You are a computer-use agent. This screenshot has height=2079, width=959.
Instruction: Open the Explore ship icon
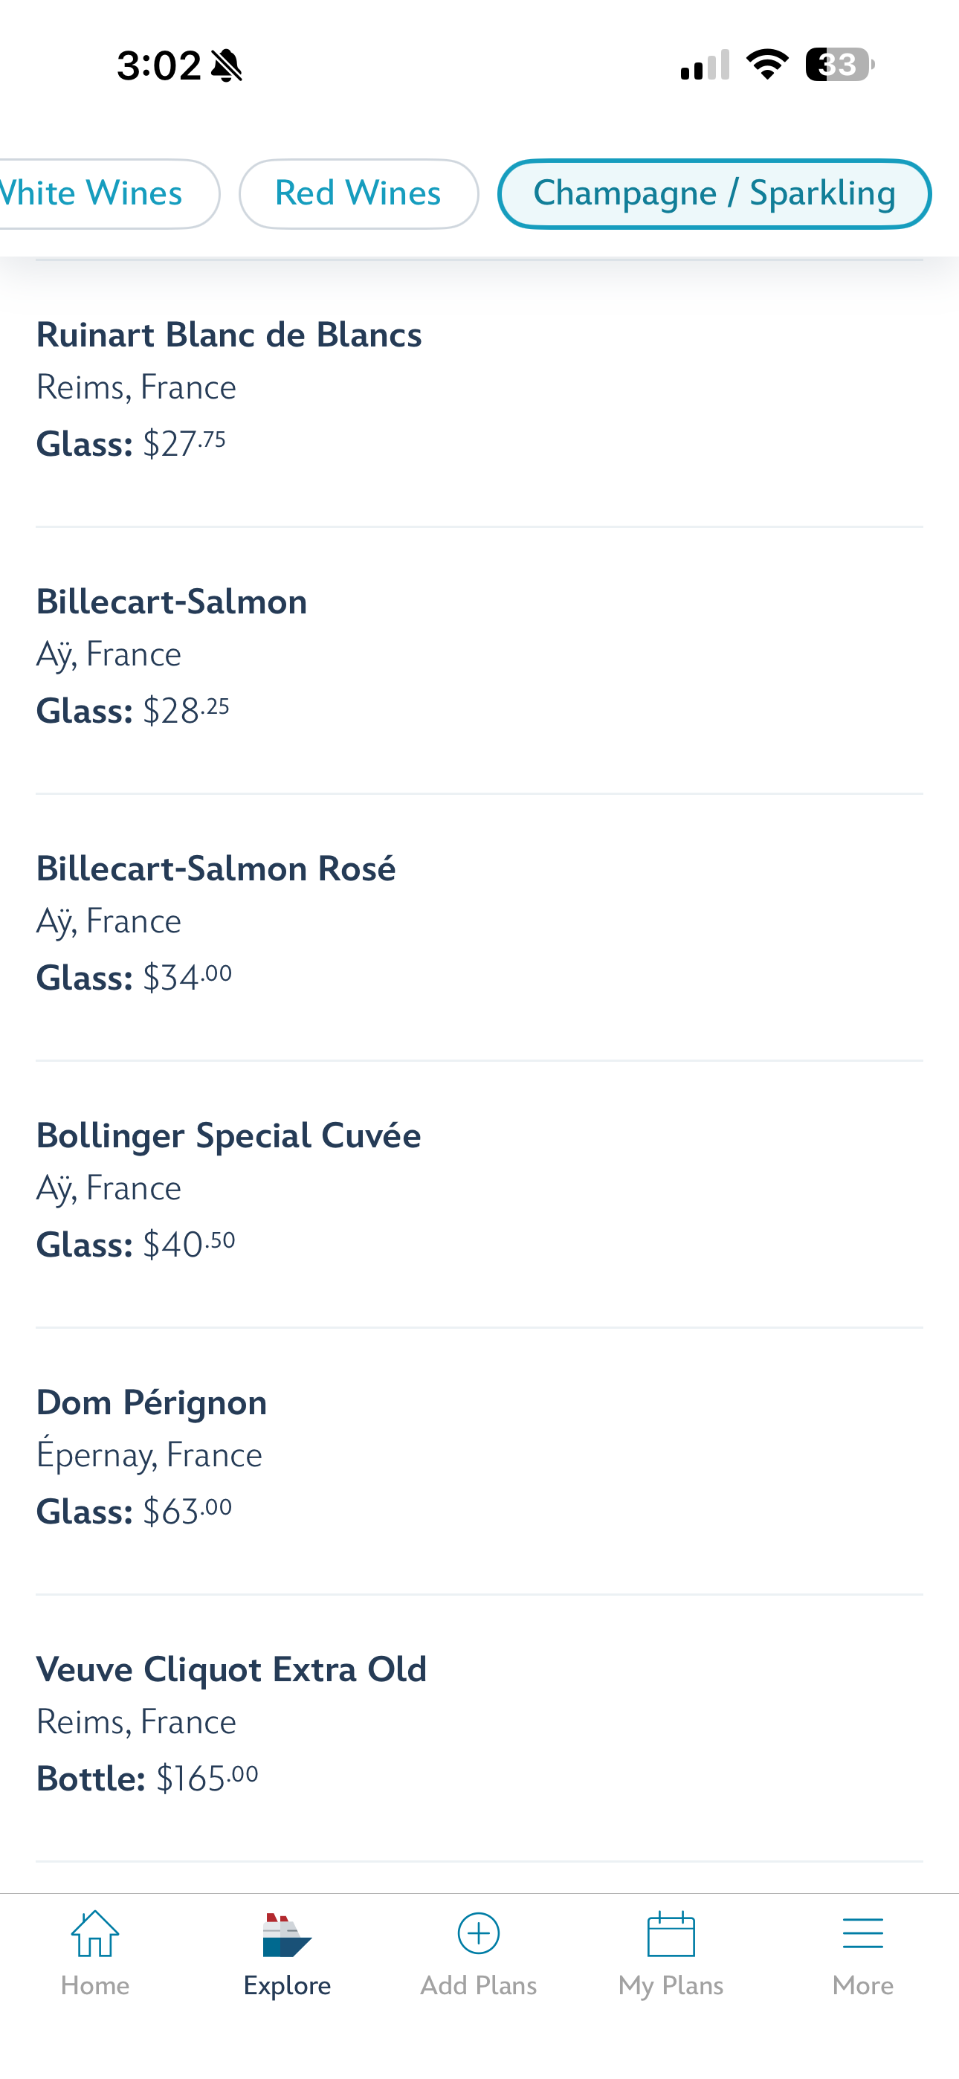pyautogui.click(x=286, y=1935)
